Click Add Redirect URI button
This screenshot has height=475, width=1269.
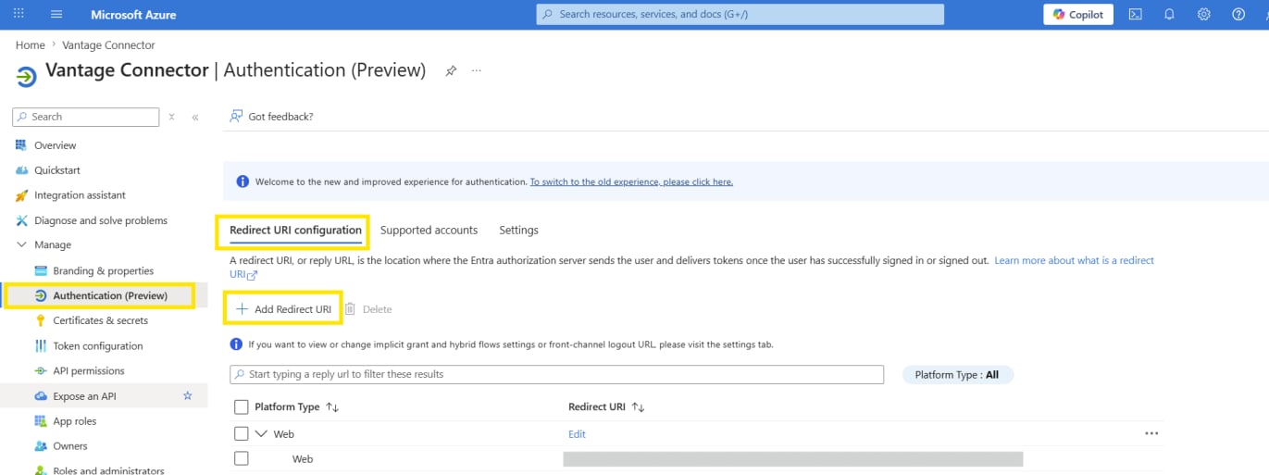pyautogui.click(x=284, y=308)
